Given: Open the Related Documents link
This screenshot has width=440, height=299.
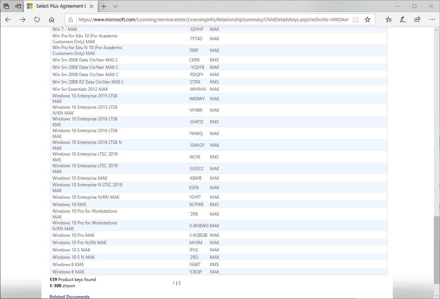Looking at the screenshot, I should click(70, 296).
